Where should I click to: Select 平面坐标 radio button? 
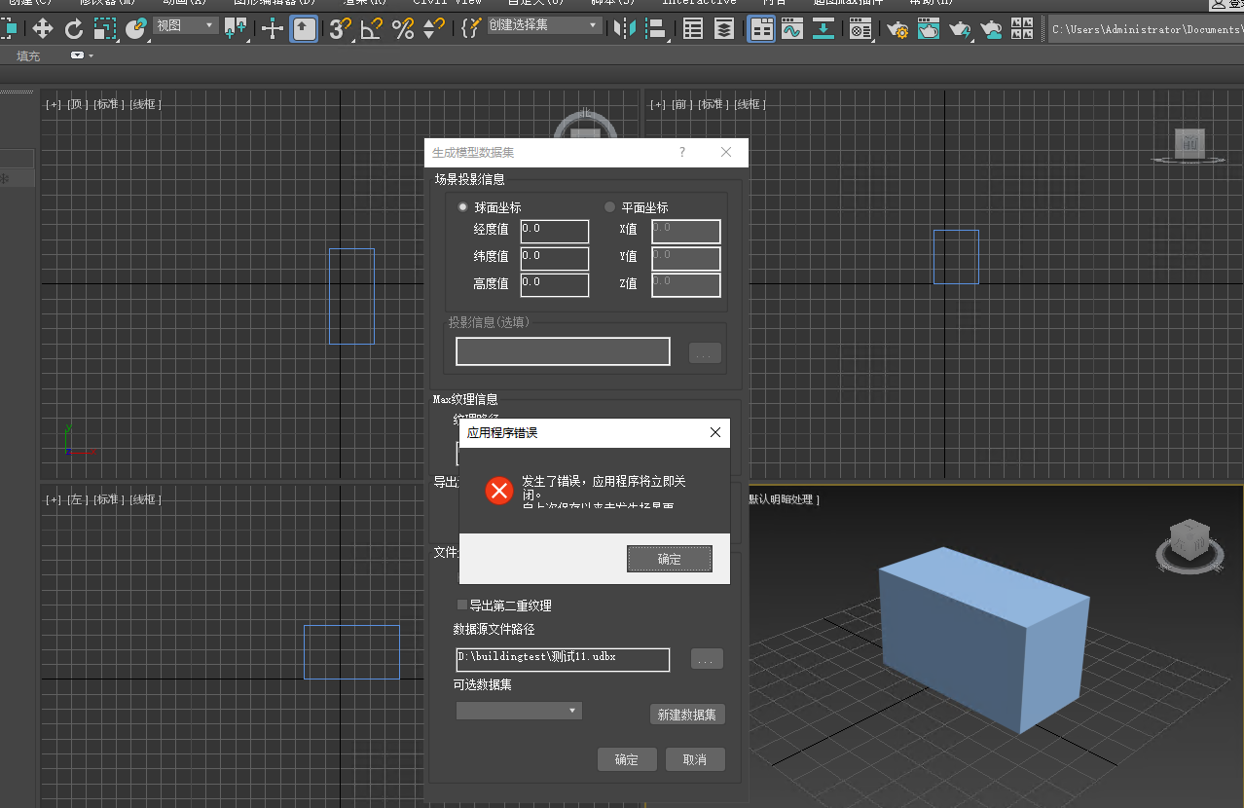click(610, 207)
